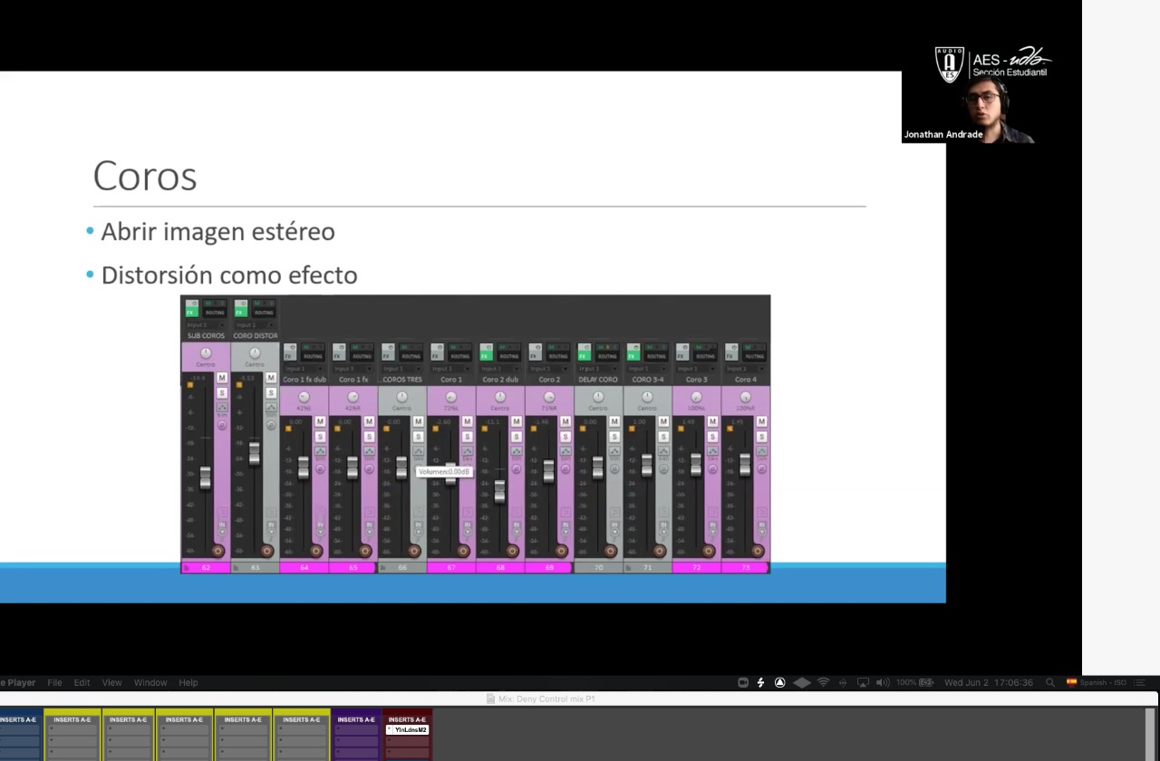Click the envelope button on COROS TRES
This screenshot has height=761, width=1160.
pyautogui.click(x=418, y=451)
